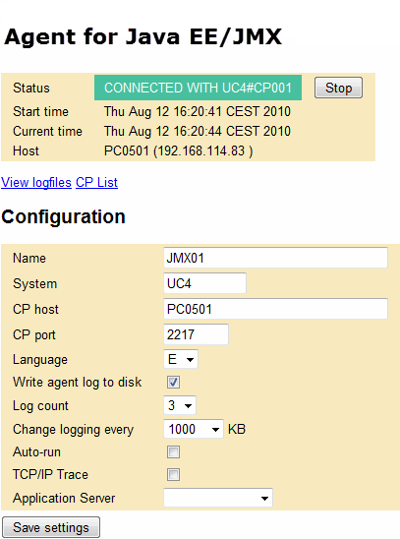Screen dimensions: 400x539
Task: Expand the Log count dropdown
Action: tap(180, 405)
